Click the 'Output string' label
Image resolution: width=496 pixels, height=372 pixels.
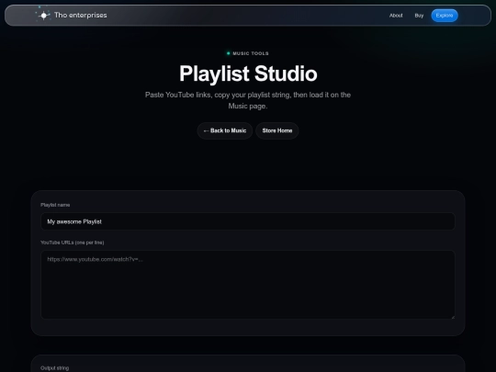click(x=55, y=368)
